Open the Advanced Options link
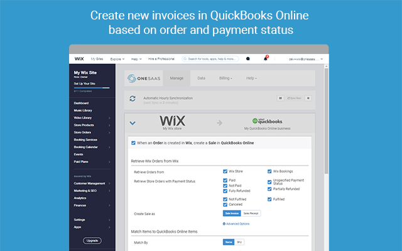Image resolution: width=402 pixels, height=251 pixels. pos(237,224)
